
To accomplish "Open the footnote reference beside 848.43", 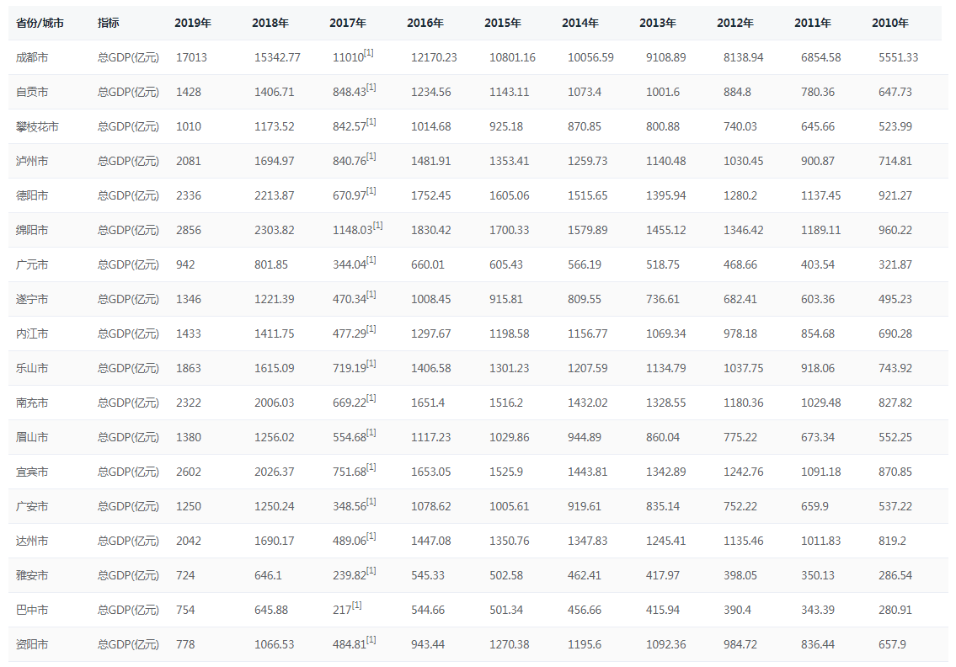I will [371, 88].
